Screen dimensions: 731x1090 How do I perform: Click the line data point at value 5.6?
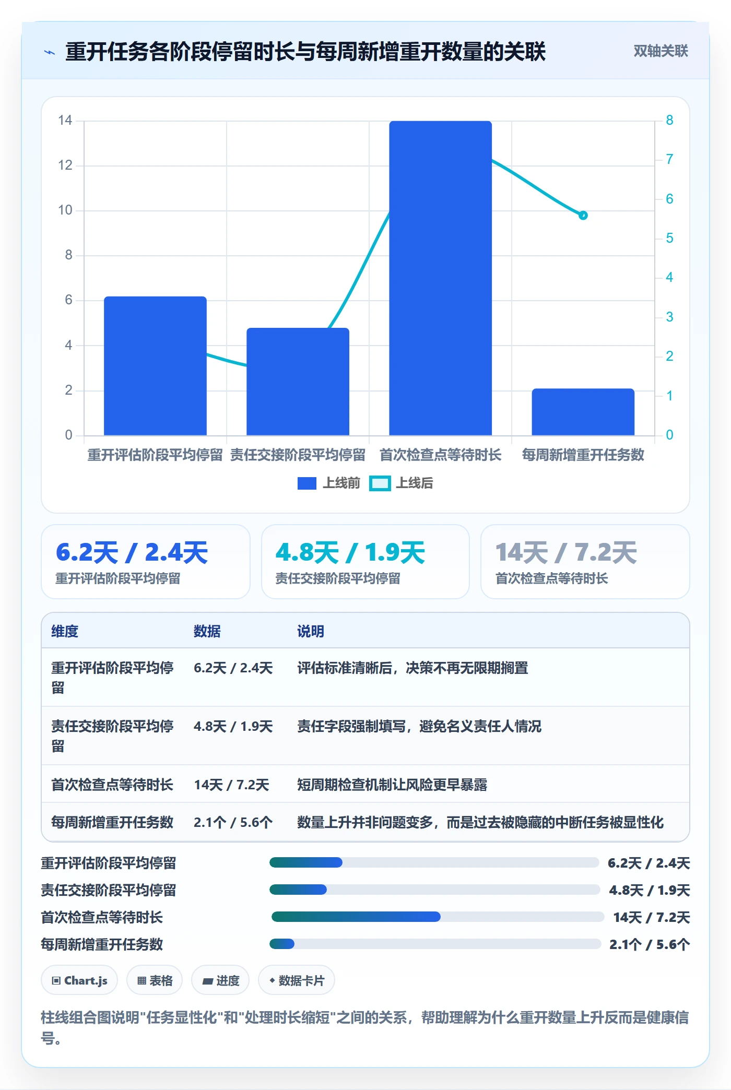click(x=583, y=215)
